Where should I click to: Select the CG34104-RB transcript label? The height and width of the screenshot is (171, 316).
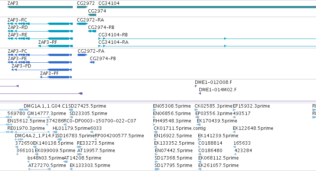113,35
